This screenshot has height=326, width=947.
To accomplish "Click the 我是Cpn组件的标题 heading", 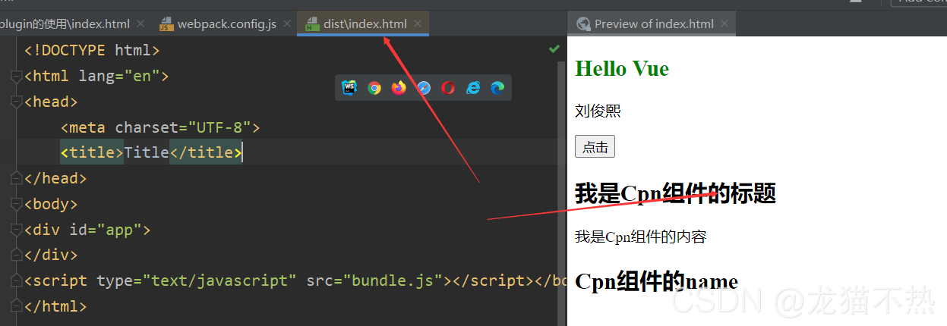I will 675,194.
